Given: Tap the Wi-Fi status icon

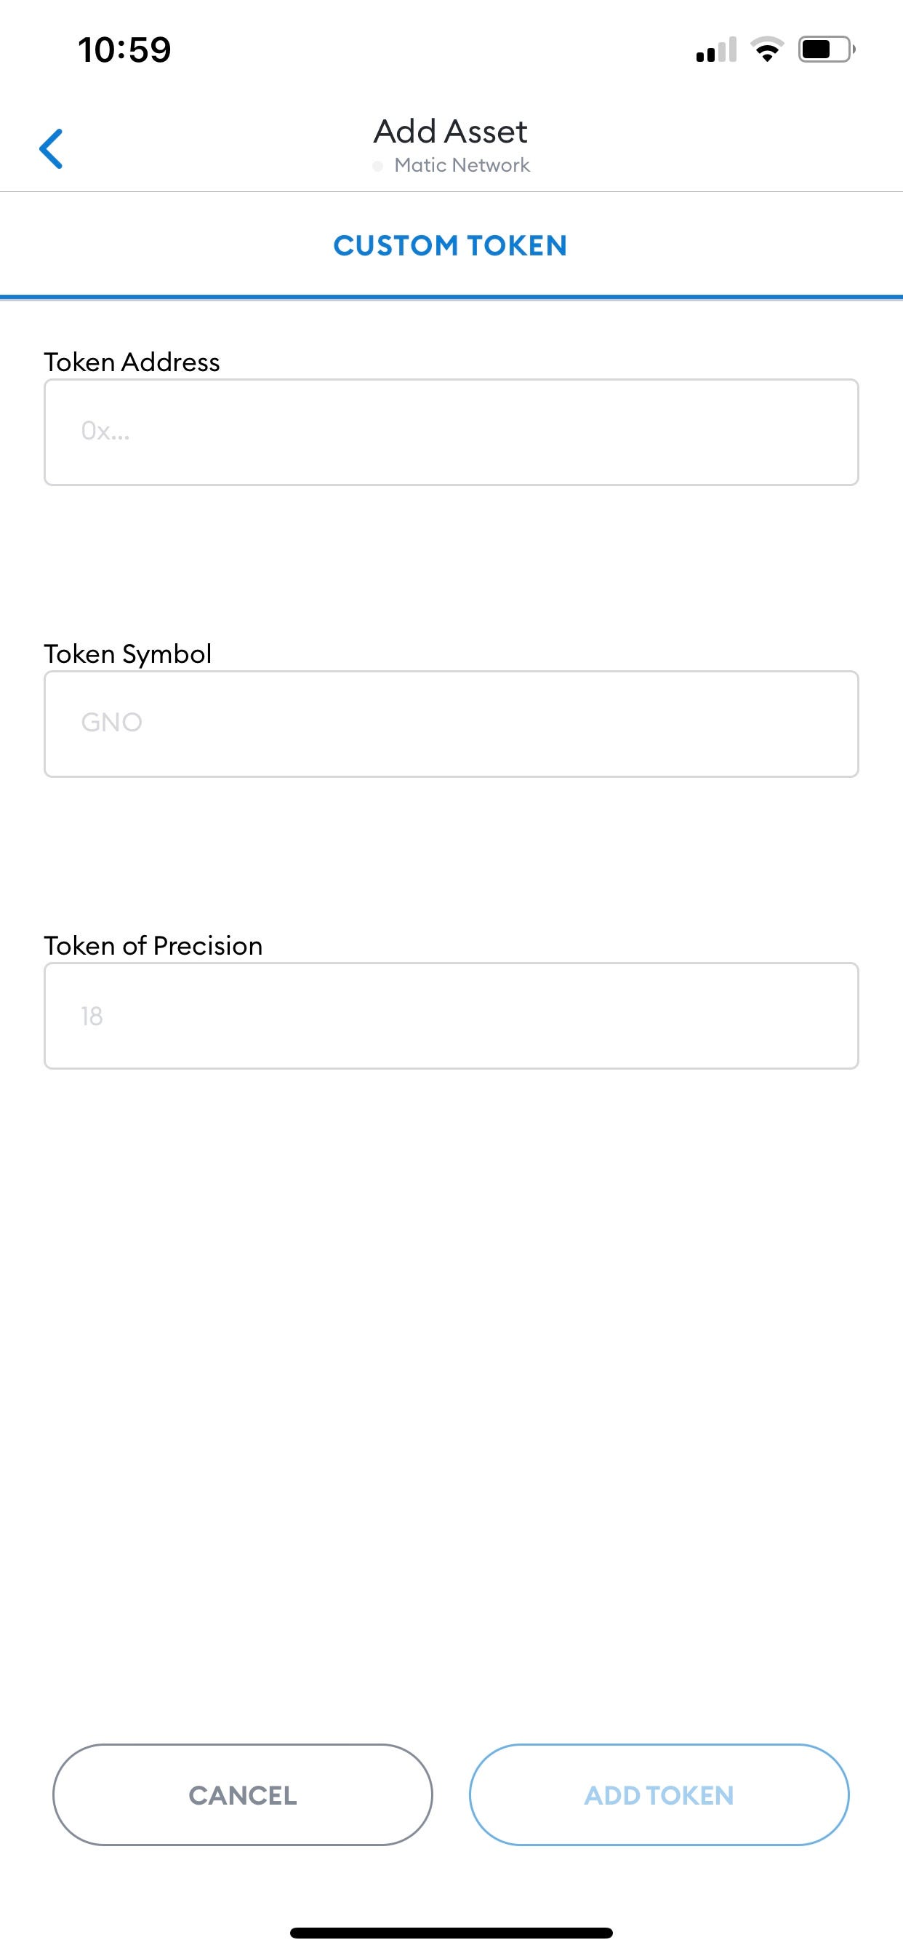Looking at the screenshot, I should click(x=767, y=49).
